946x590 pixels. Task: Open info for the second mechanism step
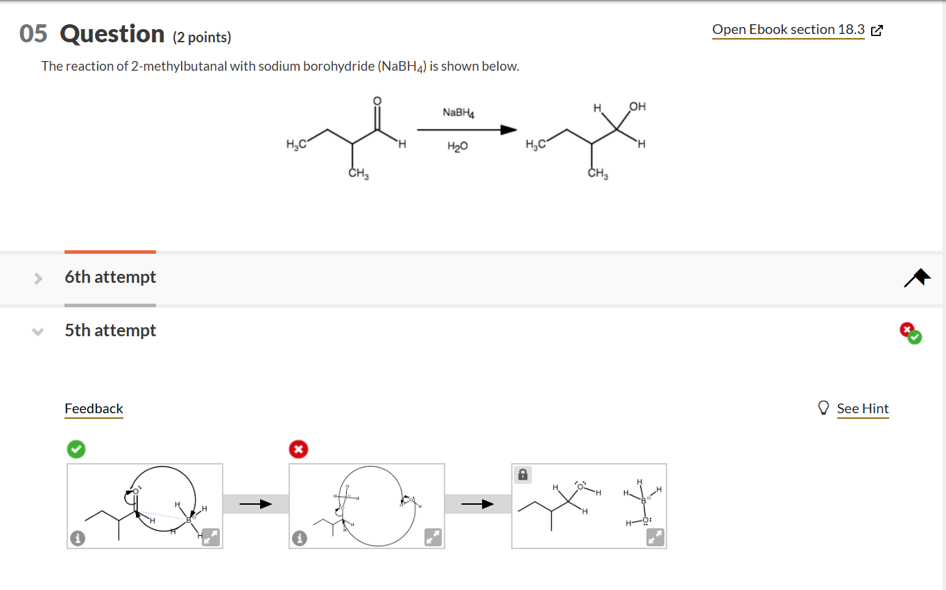pos(300,537)
